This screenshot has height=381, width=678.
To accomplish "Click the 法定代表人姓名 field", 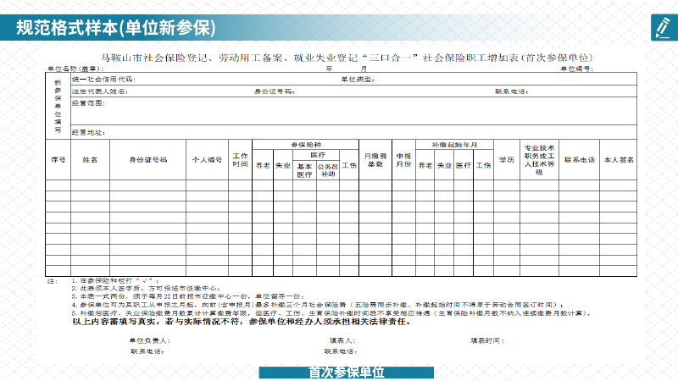I will pos(186,91).
